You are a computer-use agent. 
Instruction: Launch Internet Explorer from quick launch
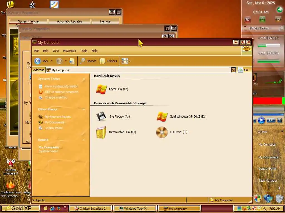point(52,209)
